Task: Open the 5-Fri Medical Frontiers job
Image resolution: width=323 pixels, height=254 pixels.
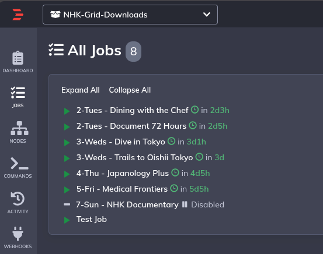Action: point(122,189)
